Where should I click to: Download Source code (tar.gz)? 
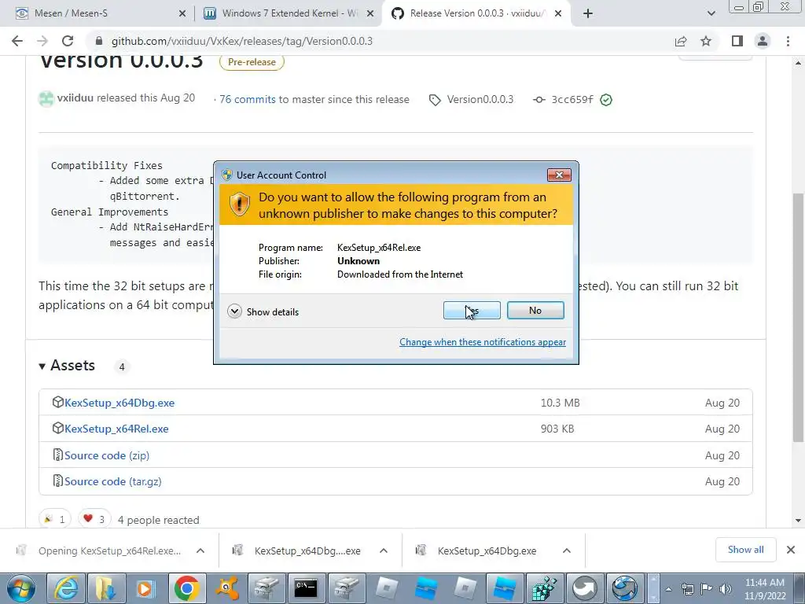click(112, 482)
